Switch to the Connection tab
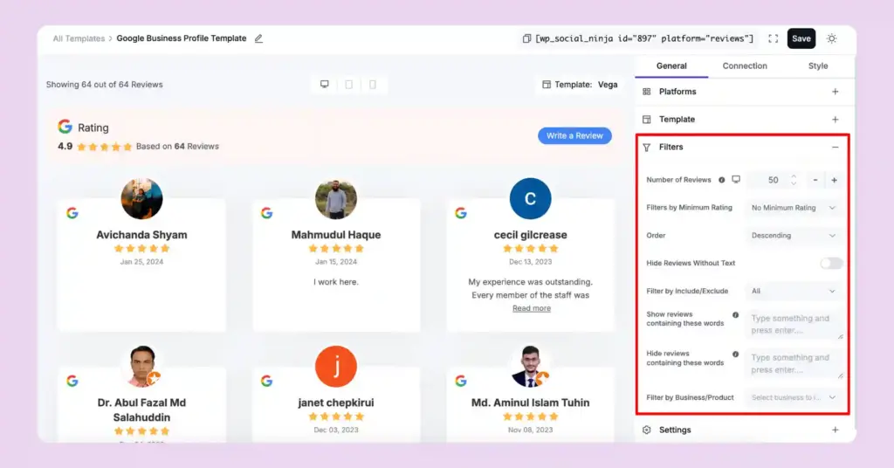 pyautogui.click(x=745, y=66)
